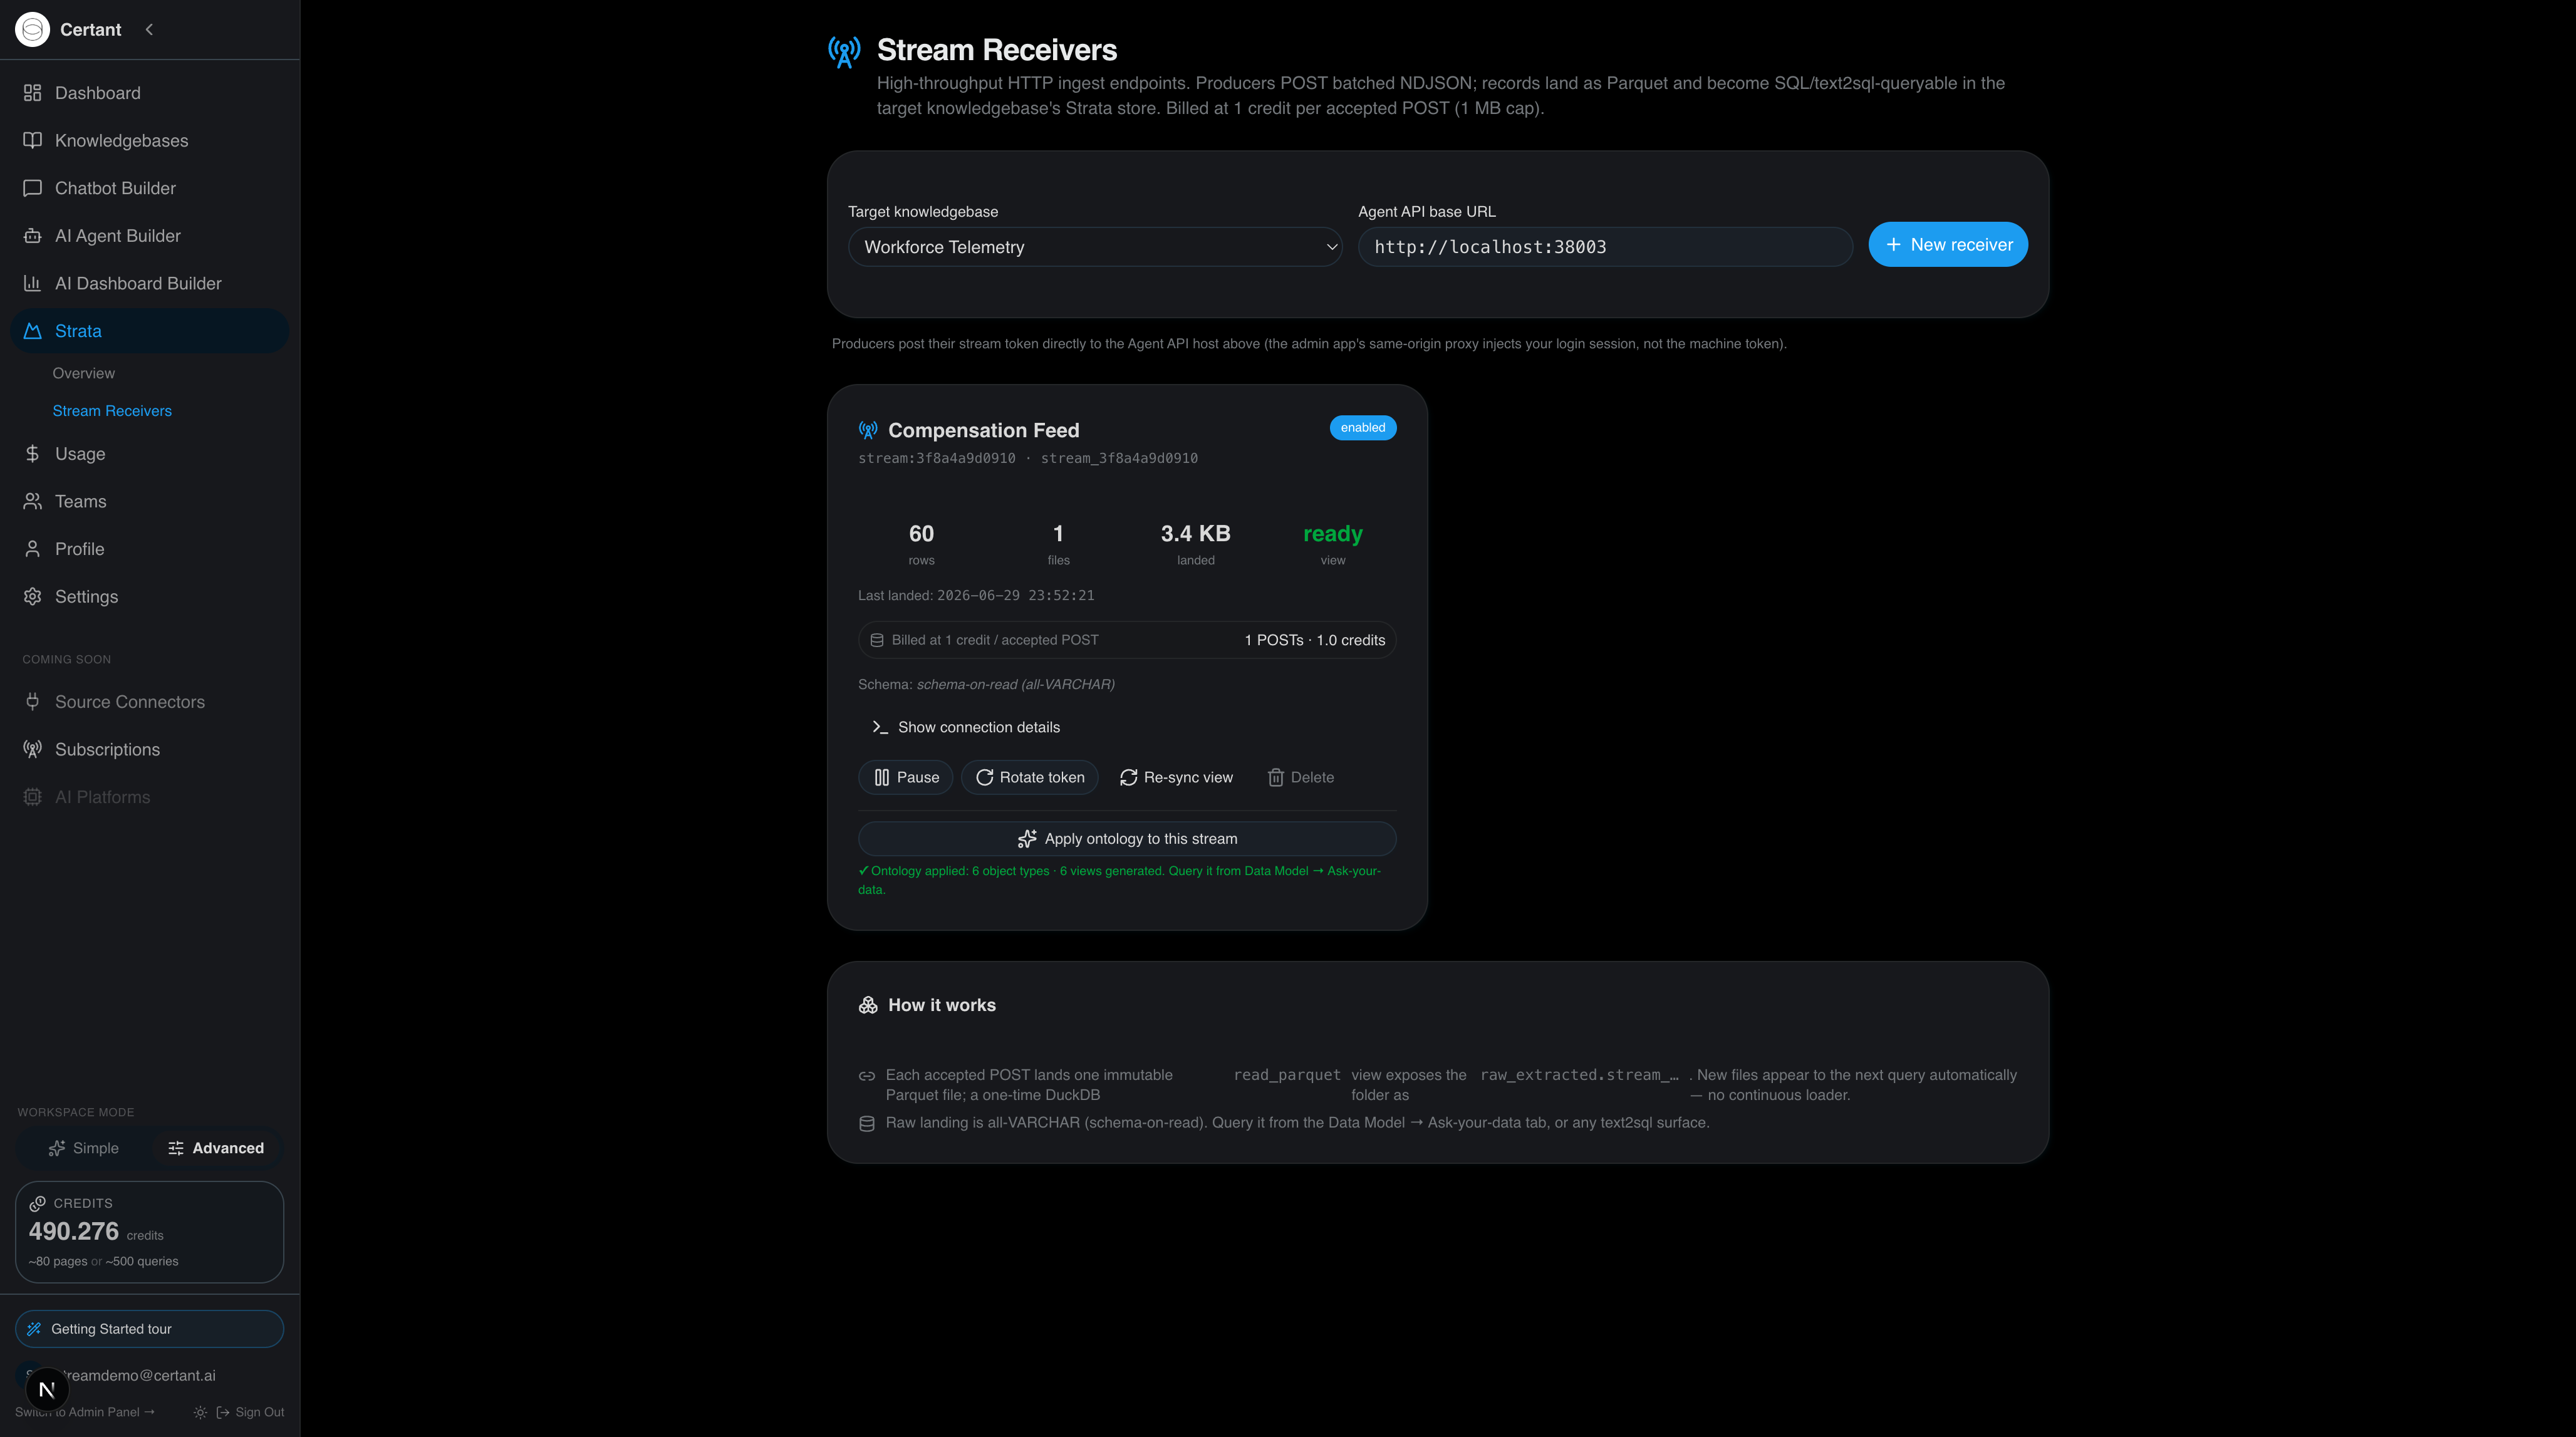Open the Dashboard menu item
The width and height of the screenshot is (2576, 1437).
coord(149,93)
